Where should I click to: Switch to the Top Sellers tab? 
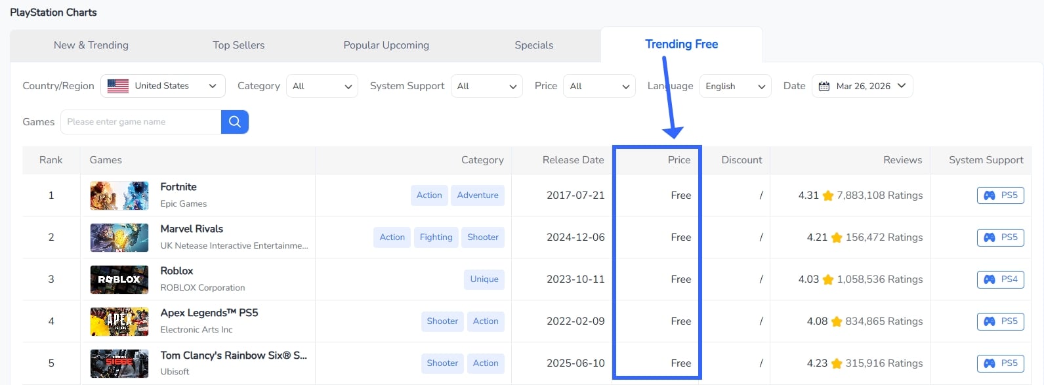239,45
